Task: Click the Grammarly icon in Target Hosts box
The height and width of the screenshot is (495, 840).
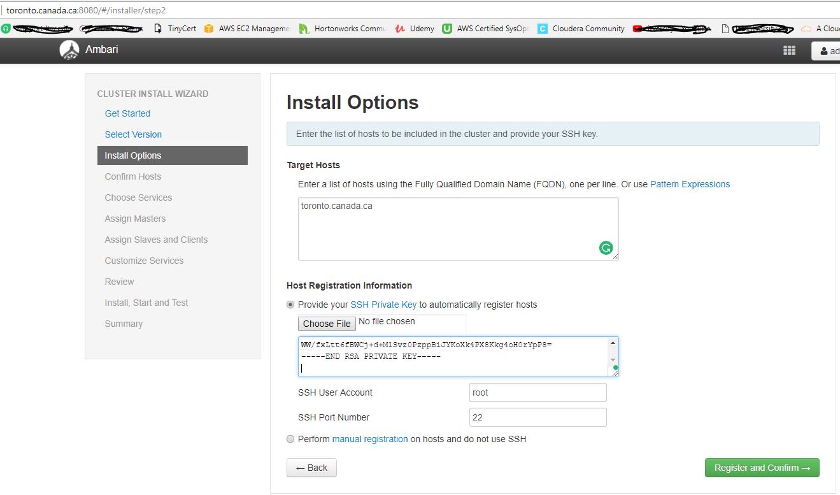Action: [605, 247]
